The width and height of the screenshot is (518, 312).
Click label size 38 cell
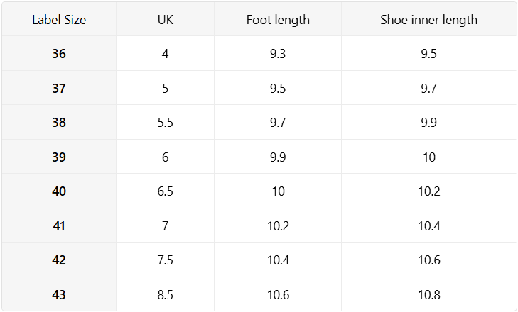(x=59, y=123)
